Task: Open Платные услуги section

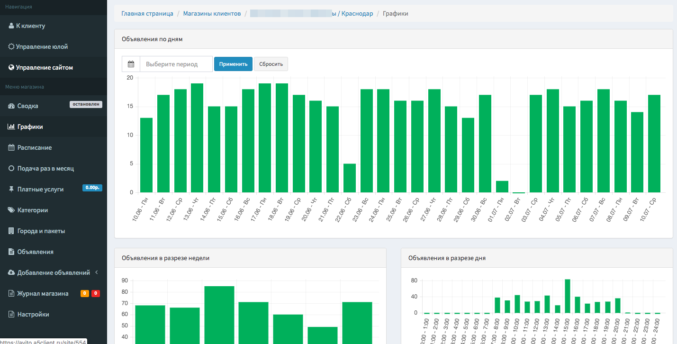Action: (54, 190)
